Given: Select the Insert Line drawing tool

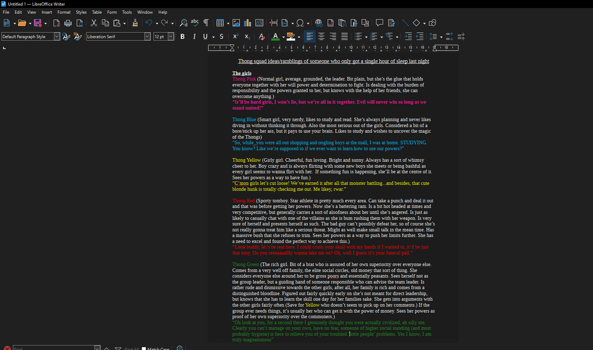Looking at the screenshot, I should point(405,23).
